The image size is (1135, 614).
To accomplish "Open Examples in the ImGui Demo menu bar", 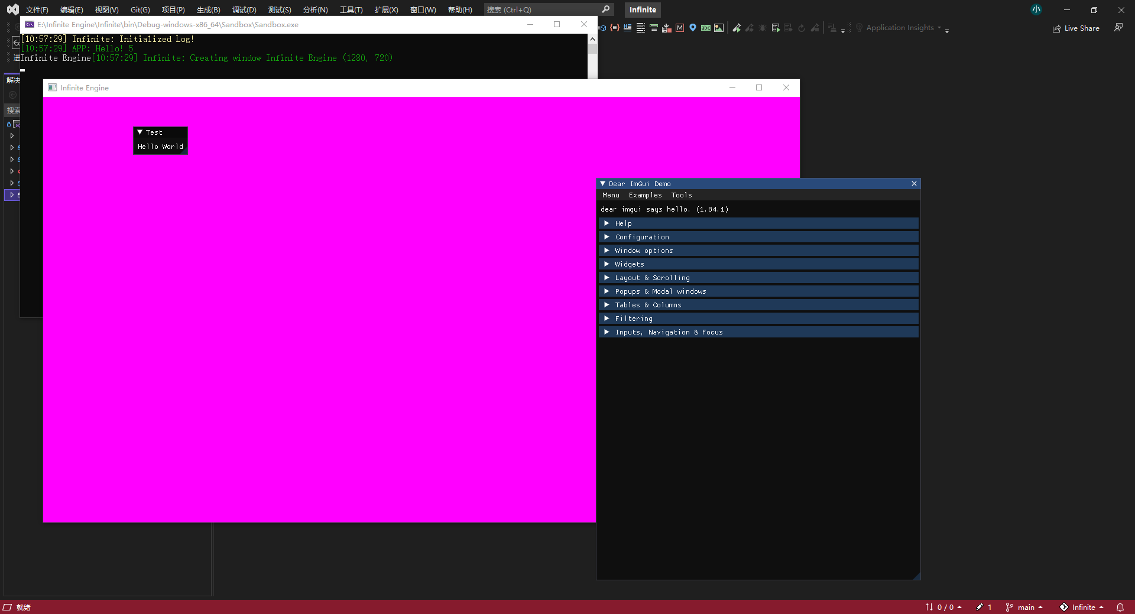I will [x=645, y=195].
